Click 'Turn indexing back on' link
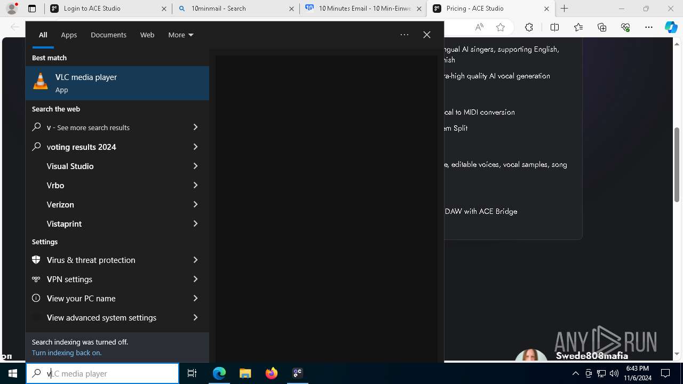The width and height of the screenshot is (683, 384). pos(67,353)
